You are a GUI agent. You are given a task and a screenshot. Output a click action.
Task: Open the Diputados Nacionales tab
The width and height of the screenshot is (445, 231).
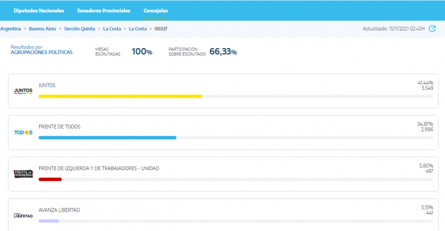point(39,11)
